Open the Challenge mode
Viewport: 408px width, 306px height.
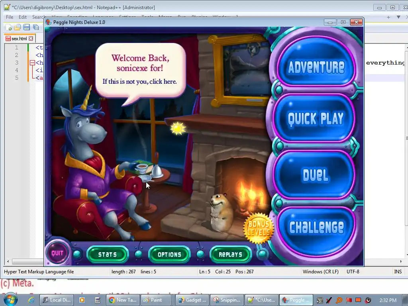pyautogui.click(x=316, y=230)
